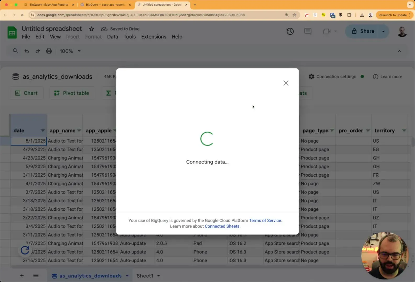Image resolution: width=415 pixels, height=282 pixels.
Task: Open the territory column filter
Action: [404, 130]
